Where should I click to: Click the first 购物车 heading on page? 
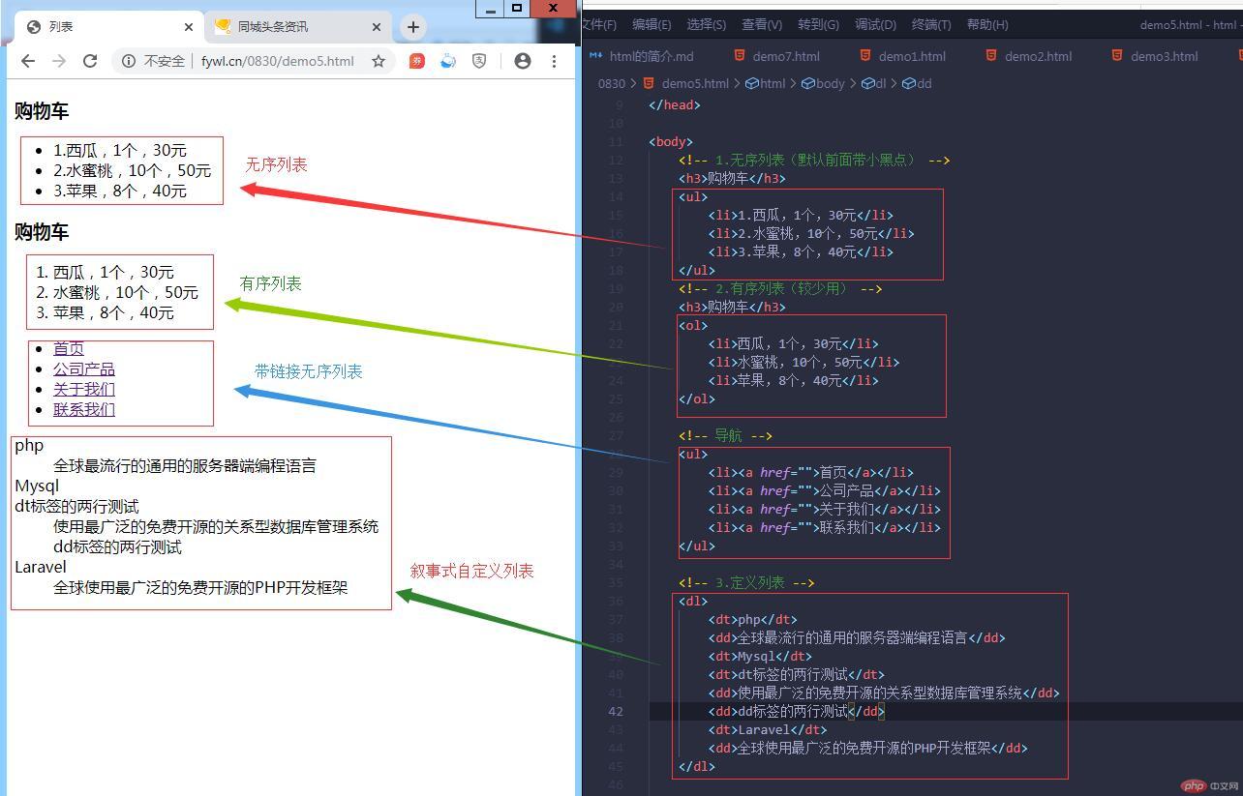[42, 111]
